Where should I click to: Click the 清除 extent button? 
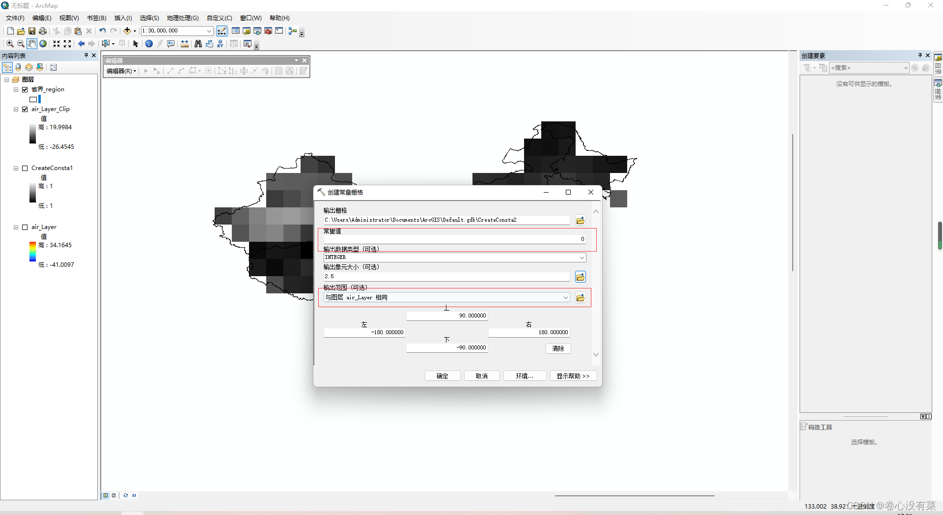click(x=558, y=348)
